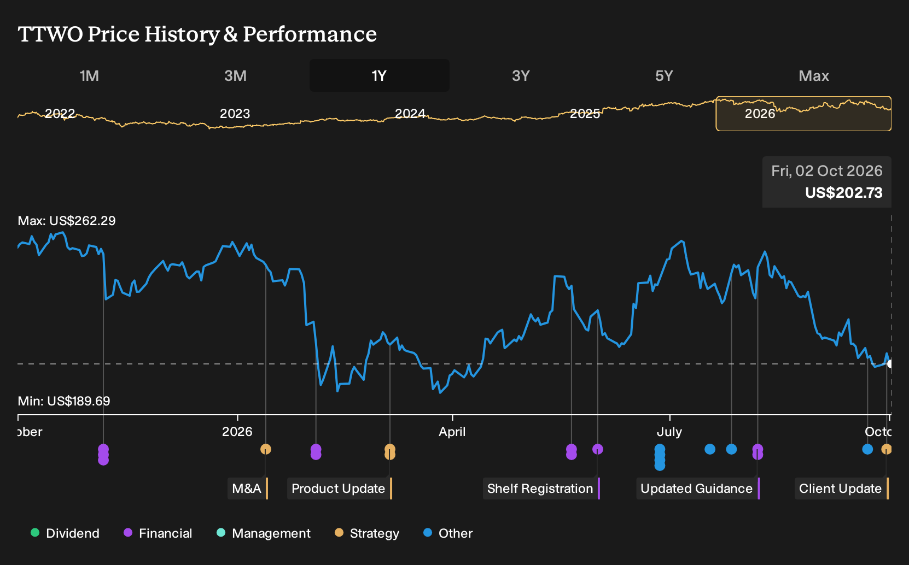Open the Product Update event label

[340, 489]
